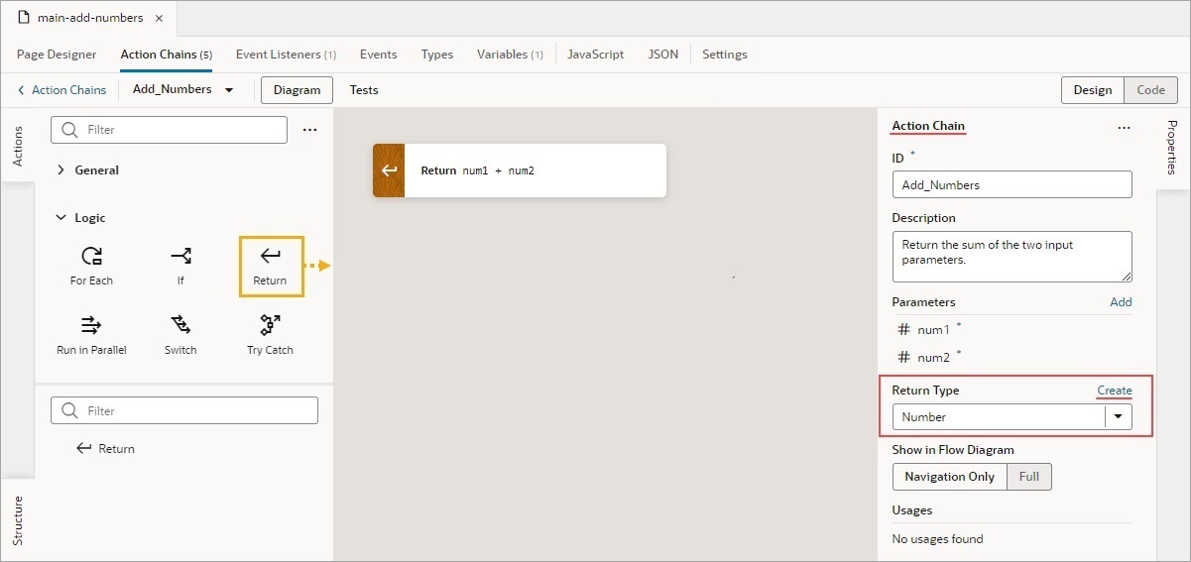Click the search icon in Structure filter

coord(69,410)
